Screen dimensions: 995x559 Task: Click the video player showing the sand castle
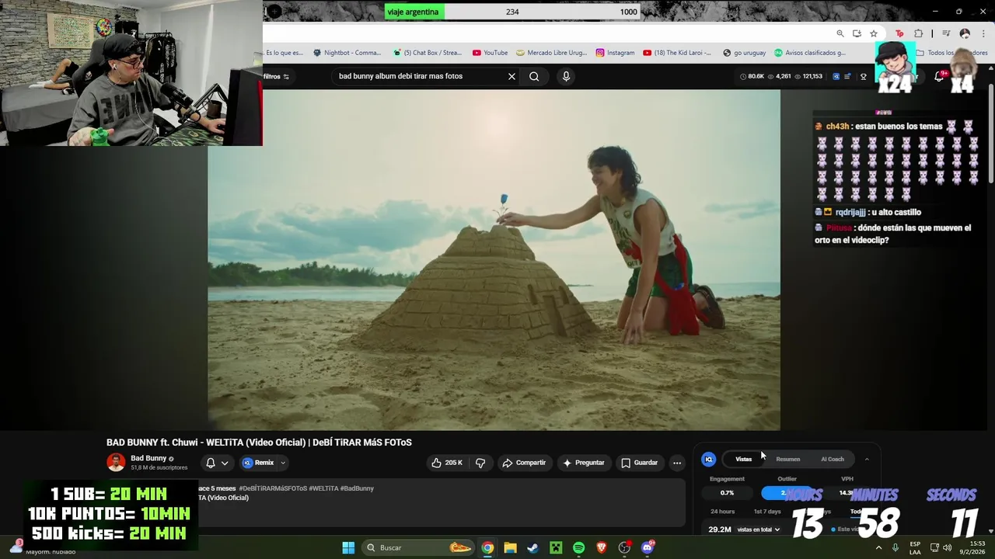point(494,260)
